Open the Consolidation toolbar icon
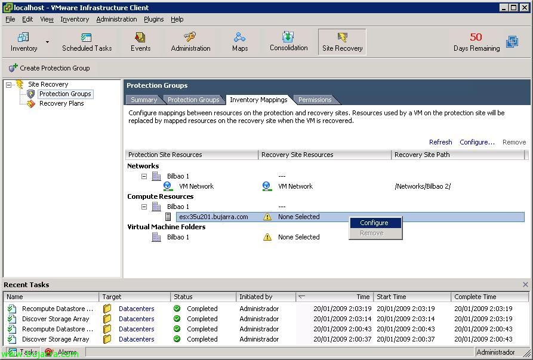The height and width of the screenshot is (360, 533). pyautogui.click(x=288, y=36)
